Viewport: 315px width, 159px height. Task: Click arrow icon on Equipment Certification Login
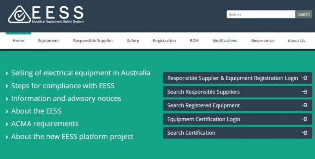[x=304, y=119]
